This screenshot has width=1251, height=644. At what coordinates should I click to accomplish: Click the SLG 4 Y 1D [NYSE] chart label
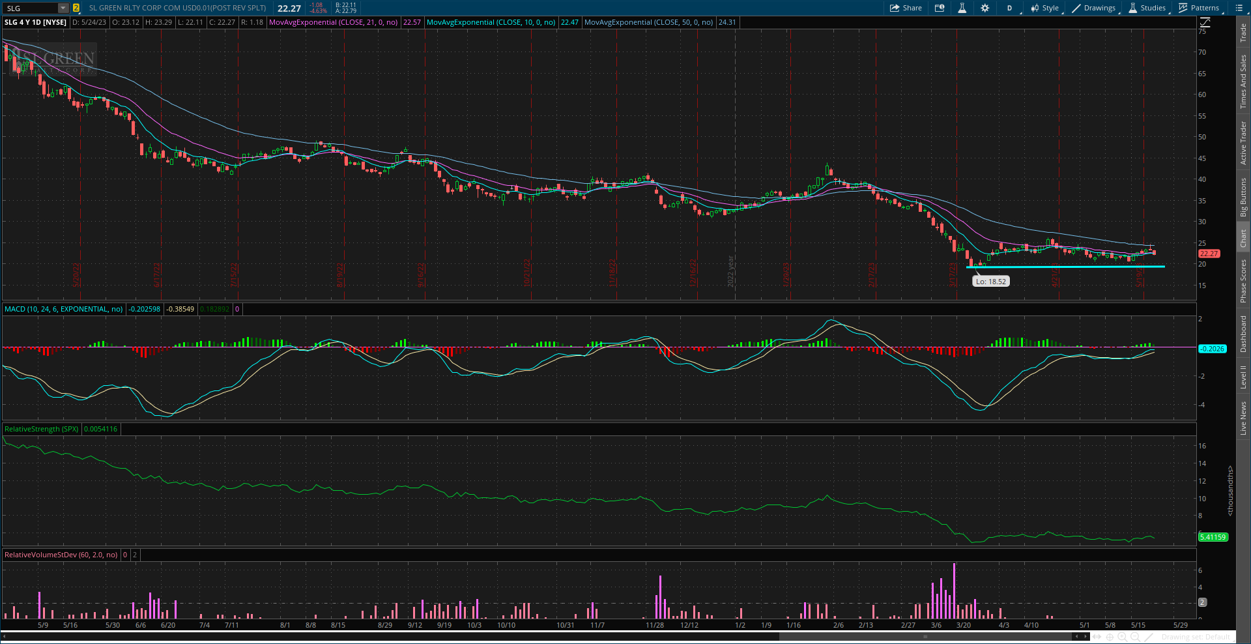(35, 22)
